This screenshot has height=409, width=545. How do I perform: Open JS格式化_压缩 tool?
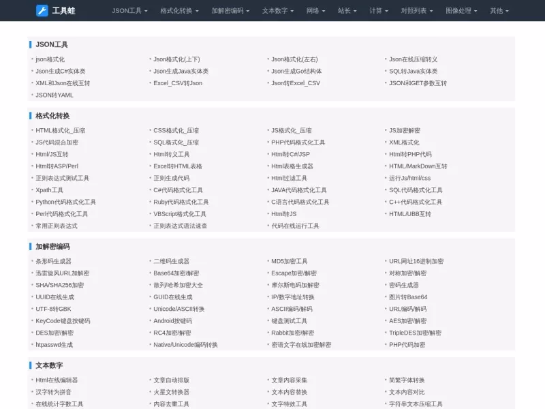292,130
